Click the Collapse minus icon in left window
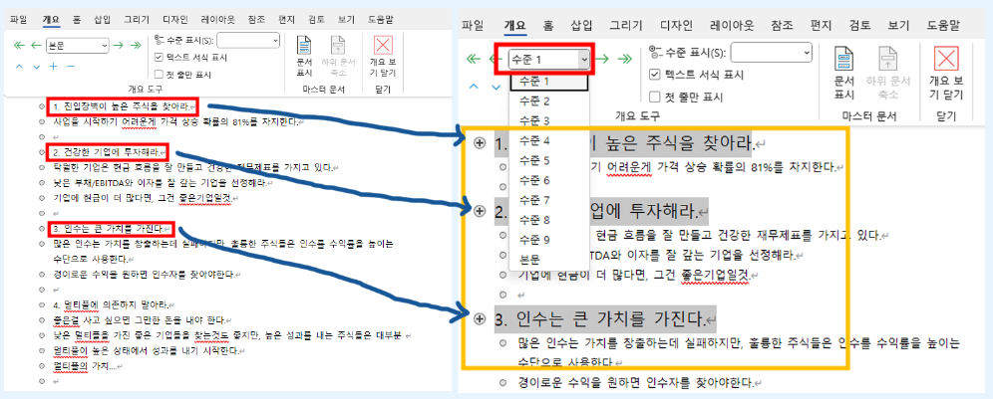Viewport: 993px width, 399px height. [71, 66]
